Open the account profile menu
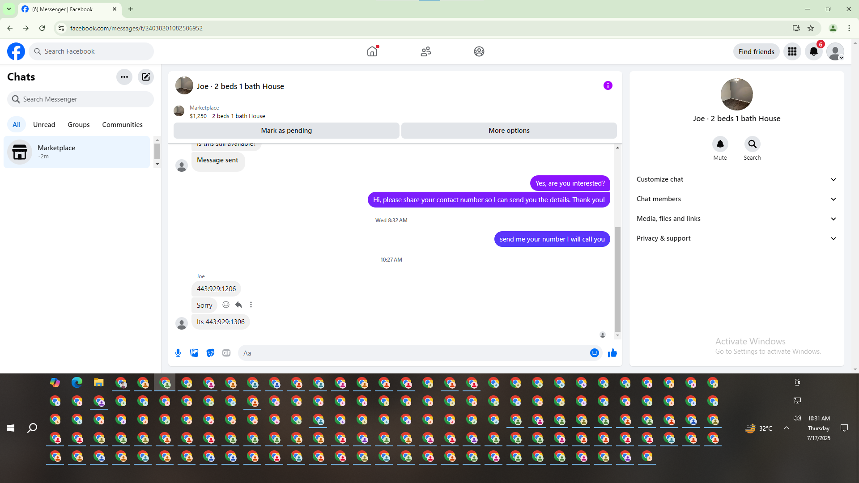The height and width of the screenshot is (483, 859). [835, 51]
